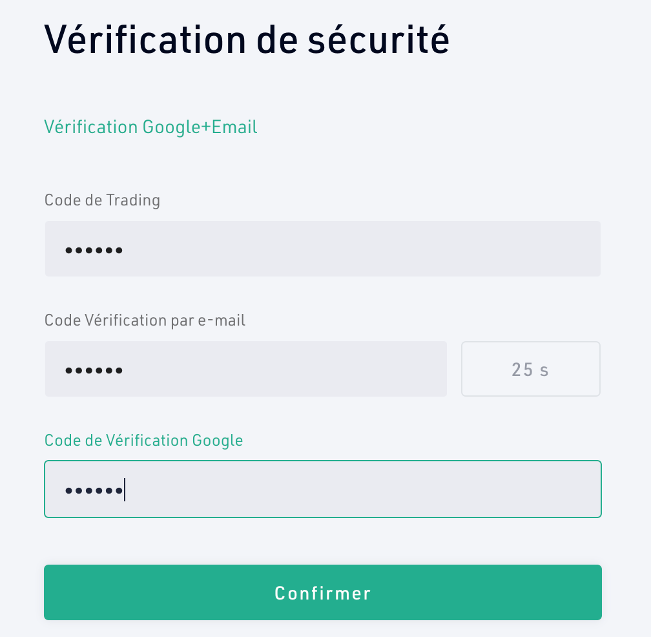The height and width of the screenshot is (637, 651).
Task: Click the masked dots in Trading code field
Action: pyautogui.click(x=94, y=251)
